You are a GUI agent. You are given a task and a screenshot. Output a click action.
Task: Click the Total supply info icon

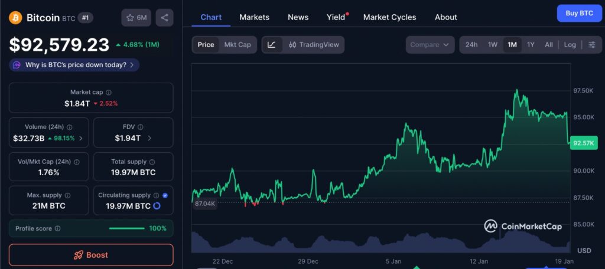click(x=152, y=162)
